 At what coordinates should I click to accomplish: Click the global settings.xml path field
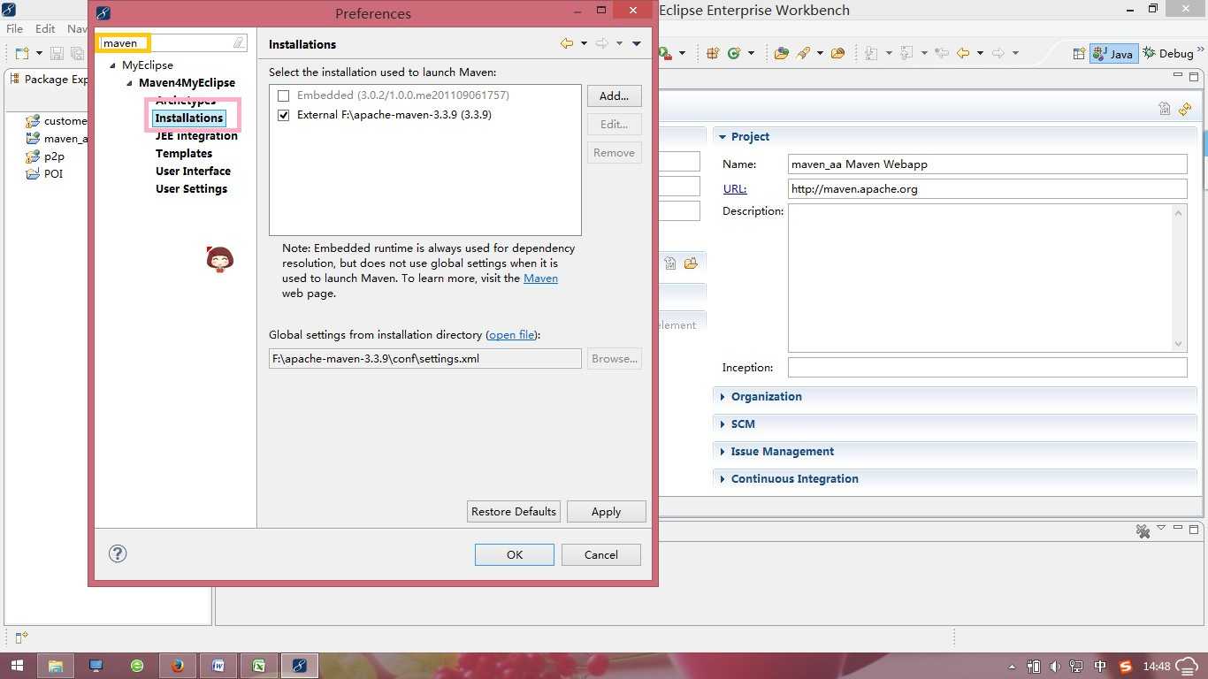point(425,359)
